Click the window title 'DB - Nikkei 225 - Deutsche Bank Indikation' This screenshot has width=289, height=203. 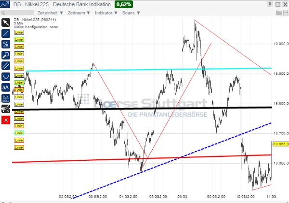[62, 4]
